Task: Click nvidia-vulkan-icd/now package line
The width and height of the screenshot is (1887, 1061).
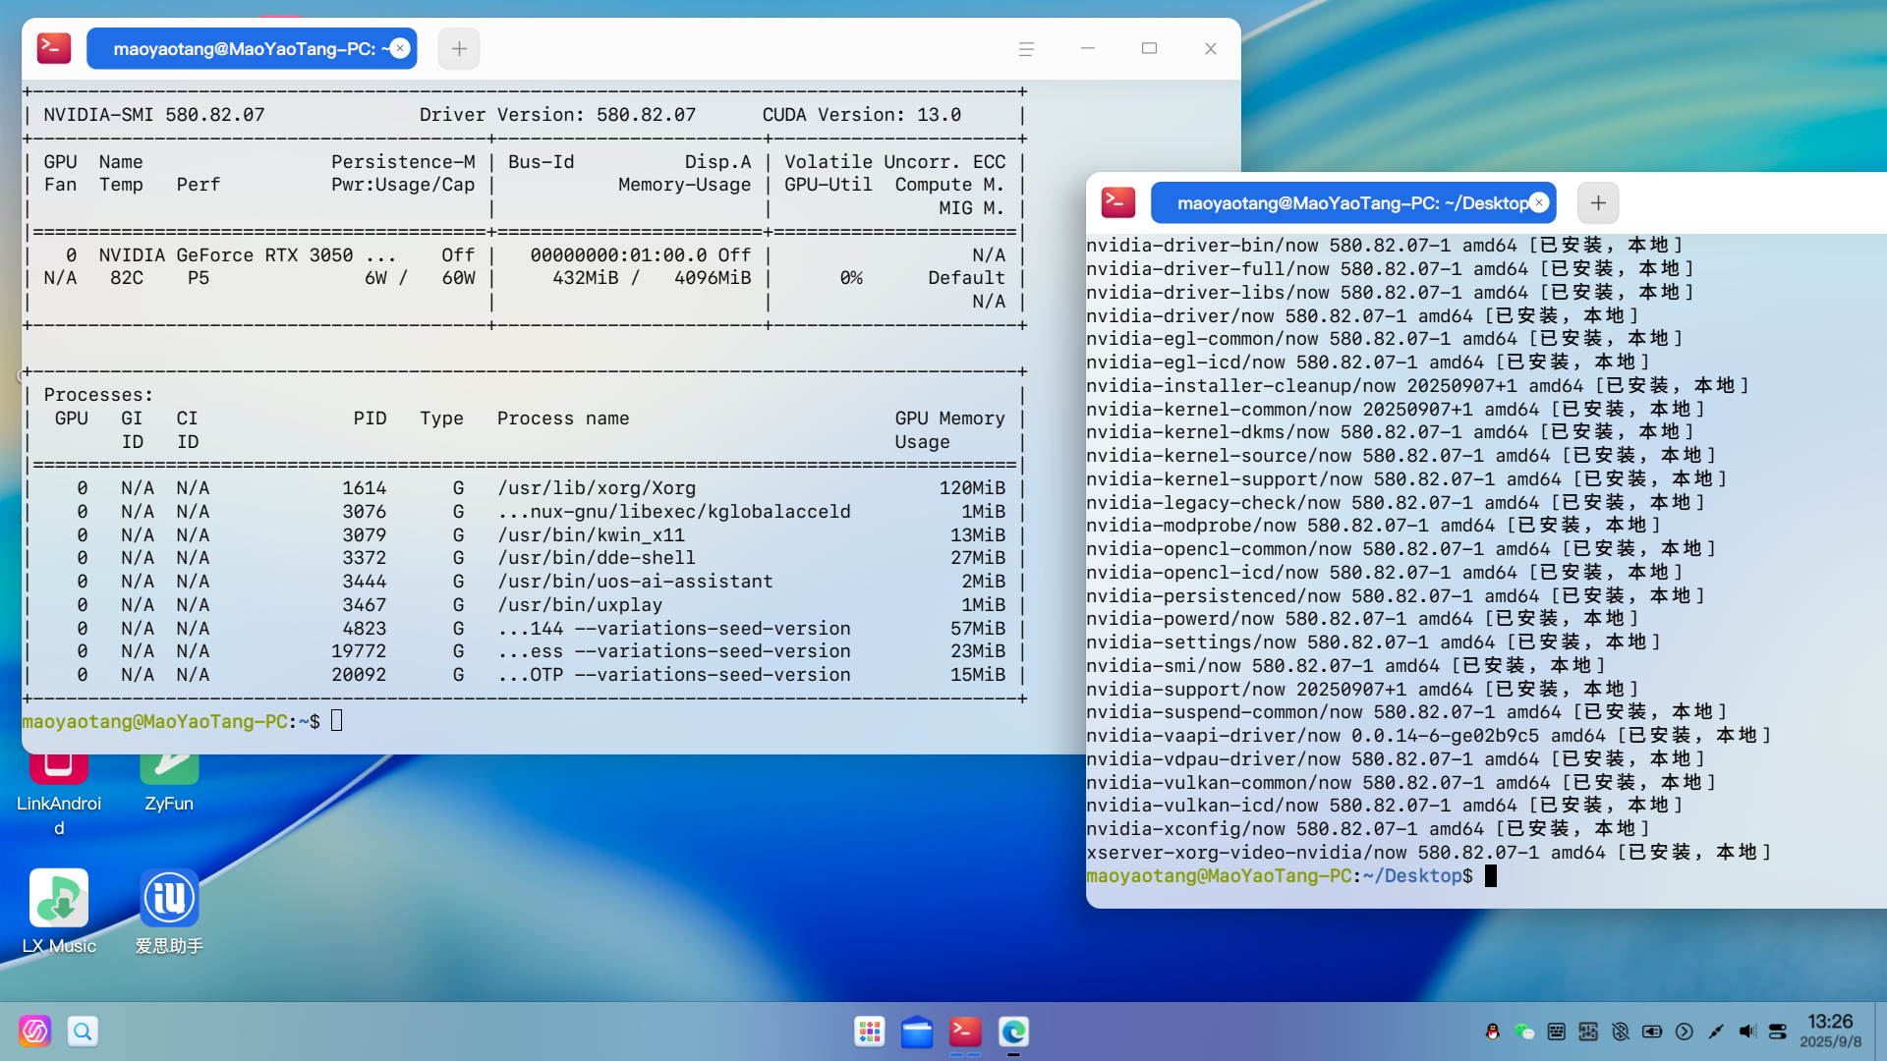Action: [x=1384, y=806]
